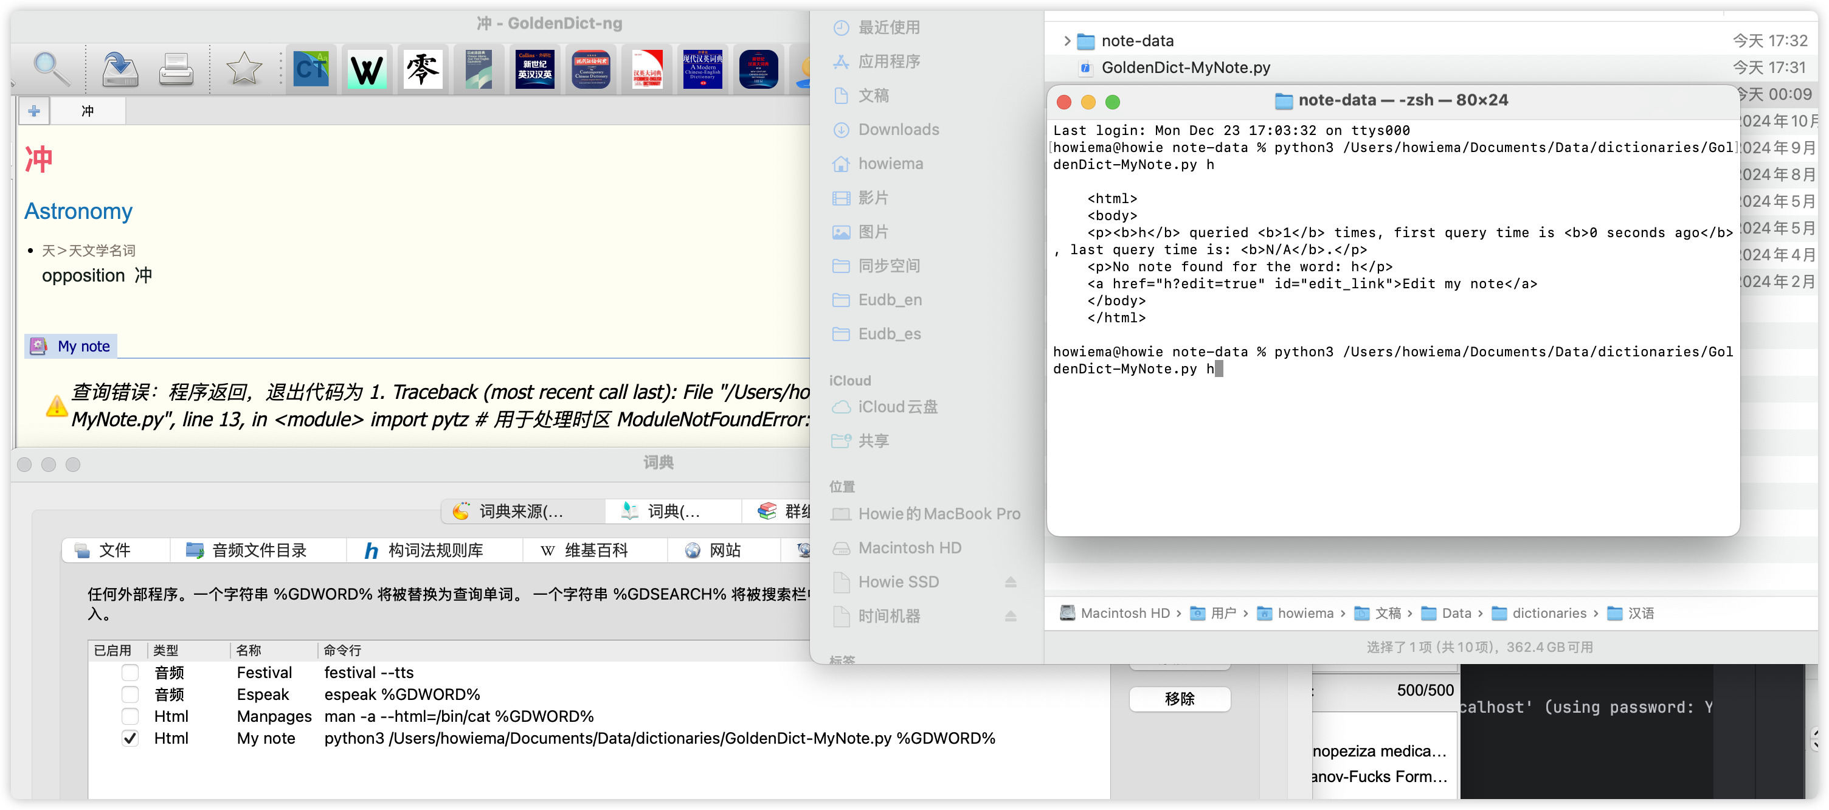Toggle the black W dictionary icon
The width and height of the screenshot is (1829, 810).
367,69
